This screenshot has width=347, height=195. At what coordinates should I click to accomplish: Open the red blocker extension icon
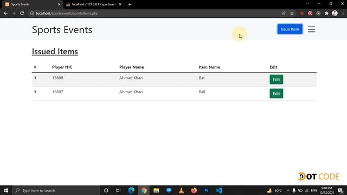[310, 13]
